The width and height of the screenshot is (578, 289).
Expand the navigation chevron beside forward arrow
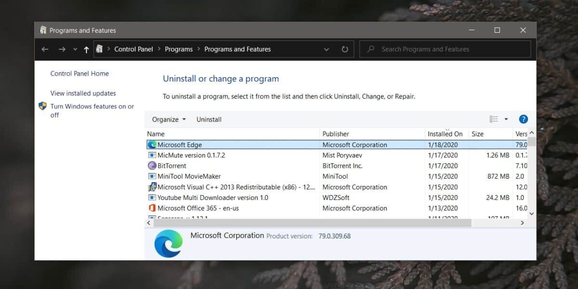(75, 49)
